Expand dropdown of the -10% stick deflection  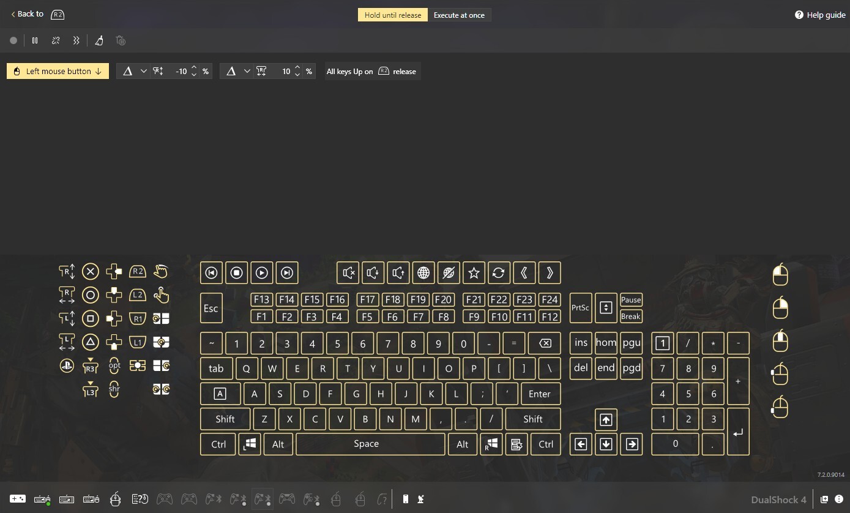point(144,72)
